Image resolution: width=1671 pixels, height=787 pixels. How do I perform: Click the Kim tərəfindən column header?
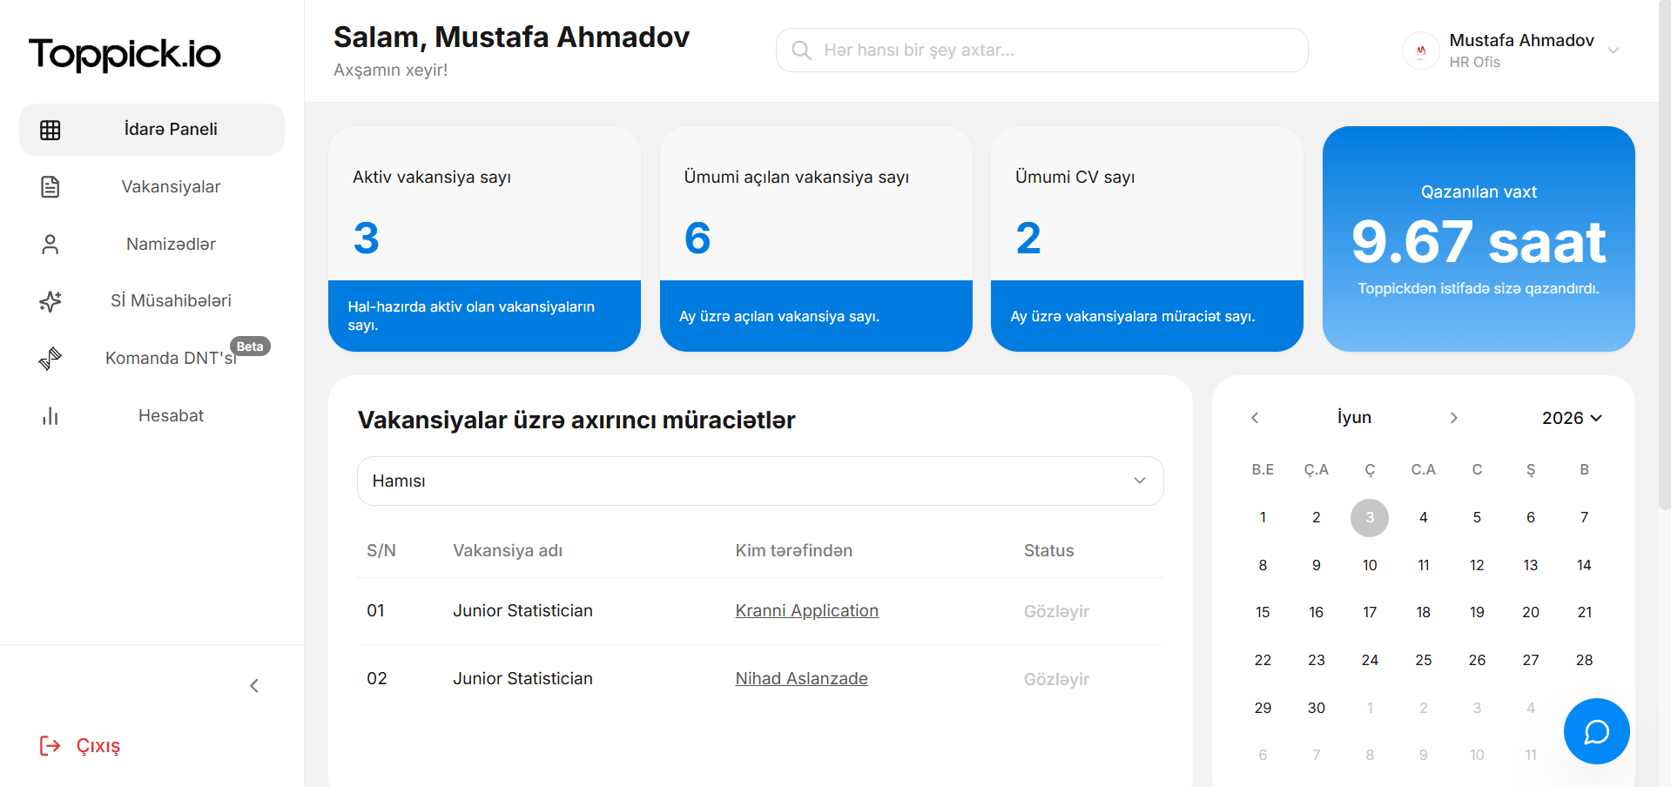coord(793,550)
